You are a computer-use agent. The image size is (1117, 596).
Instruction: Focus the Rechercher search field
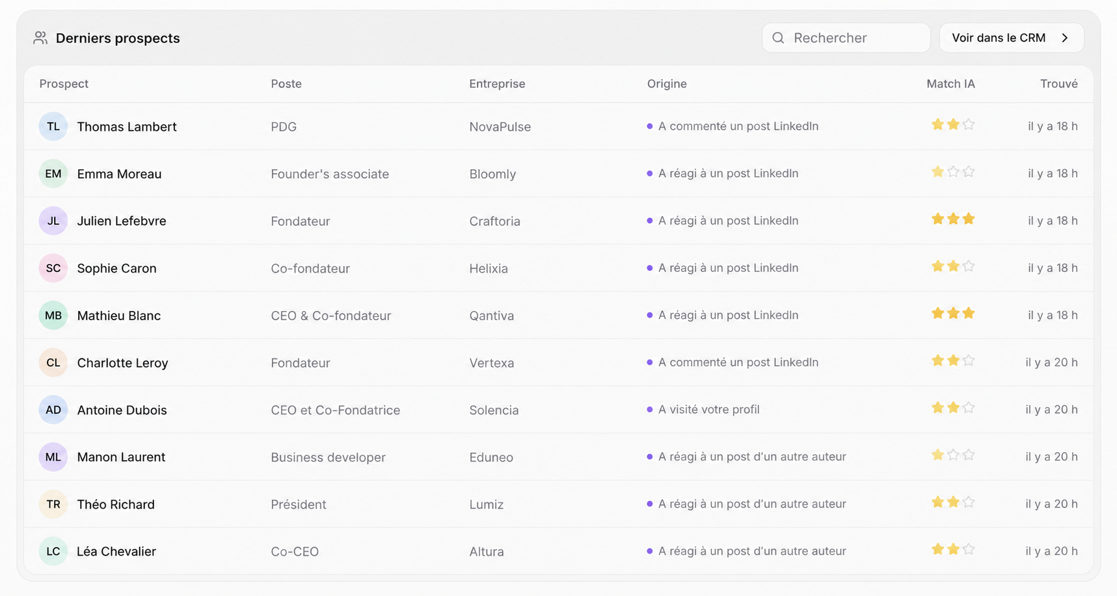point(846,38)
